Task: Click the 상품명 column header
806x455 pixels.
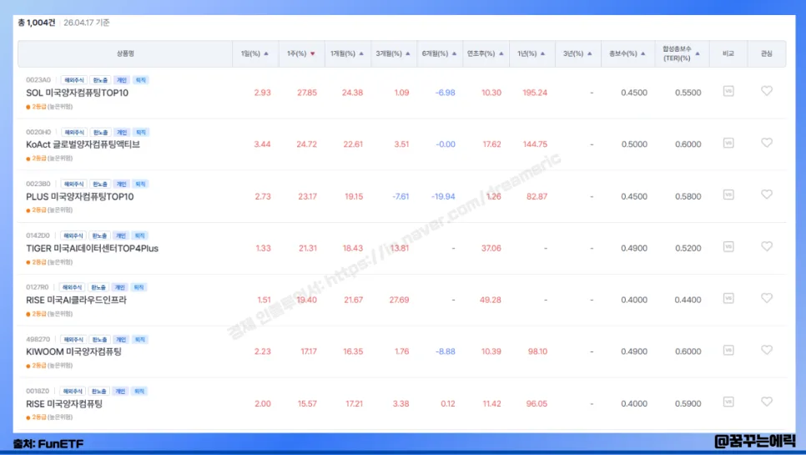Action: [x=125, y=53]
